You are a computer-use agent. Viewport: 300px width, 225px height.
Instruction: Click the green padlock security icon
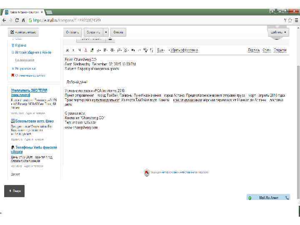click(30, 20)
